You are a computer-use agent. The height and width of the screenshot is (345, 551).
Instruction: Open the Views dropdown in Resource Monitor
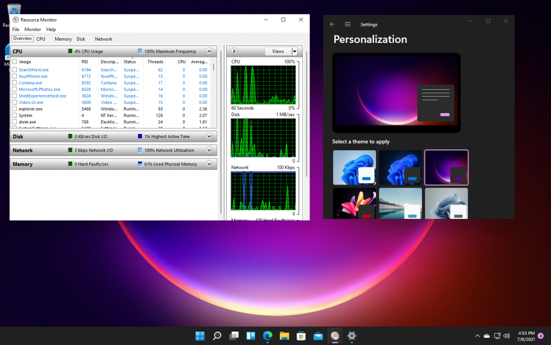pos(294,51)
